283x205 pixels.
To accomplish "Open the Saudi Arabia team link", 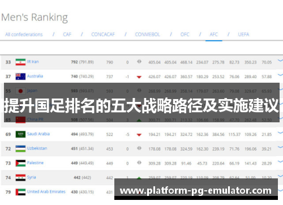I will pos(38,134).
